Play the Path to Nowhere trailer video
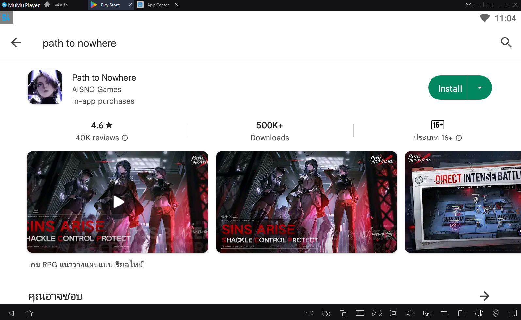Screen dimensions: 521x320 (x=118, y=202)
